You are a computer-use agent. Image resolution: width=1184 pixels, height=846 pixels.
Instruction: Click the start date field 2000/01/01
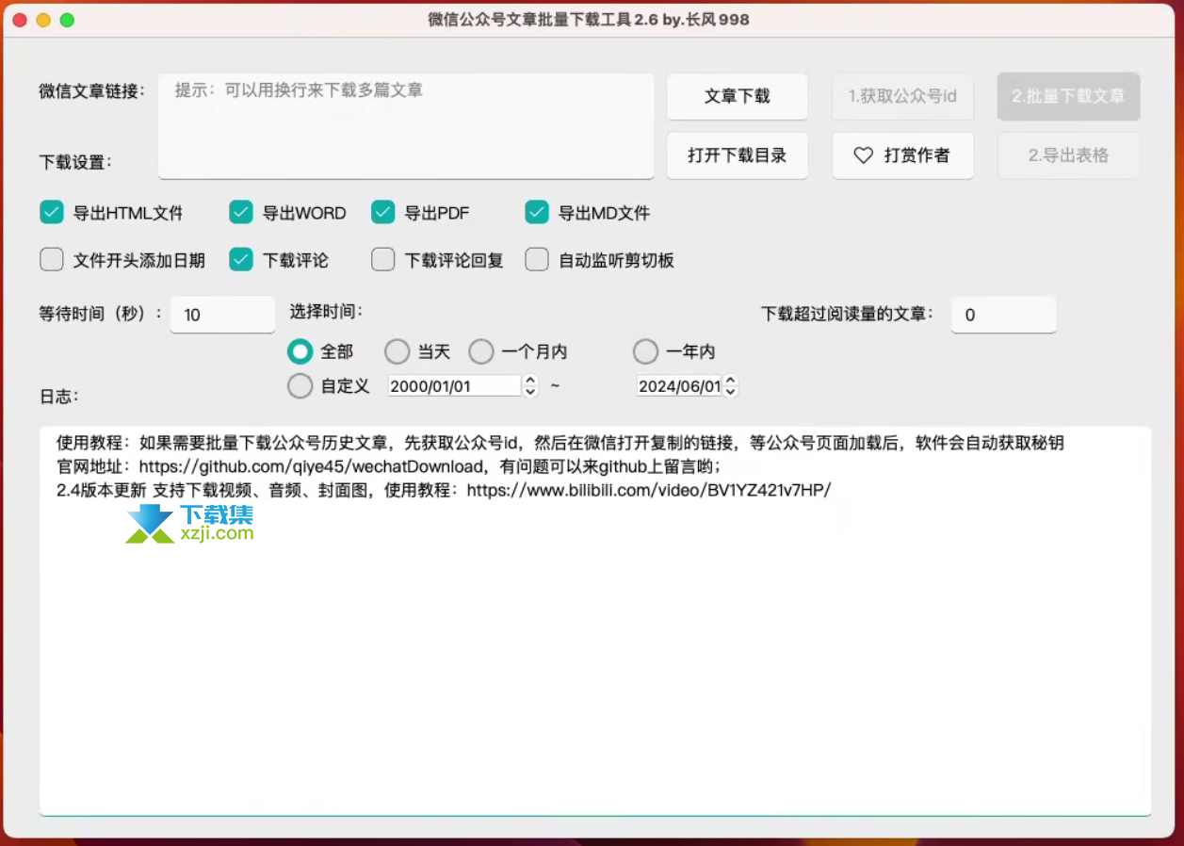[x=454, y=385]
